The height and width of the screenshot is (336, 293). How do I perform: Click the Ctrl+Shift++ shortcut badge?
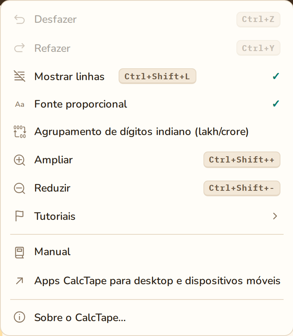[242, 160]
